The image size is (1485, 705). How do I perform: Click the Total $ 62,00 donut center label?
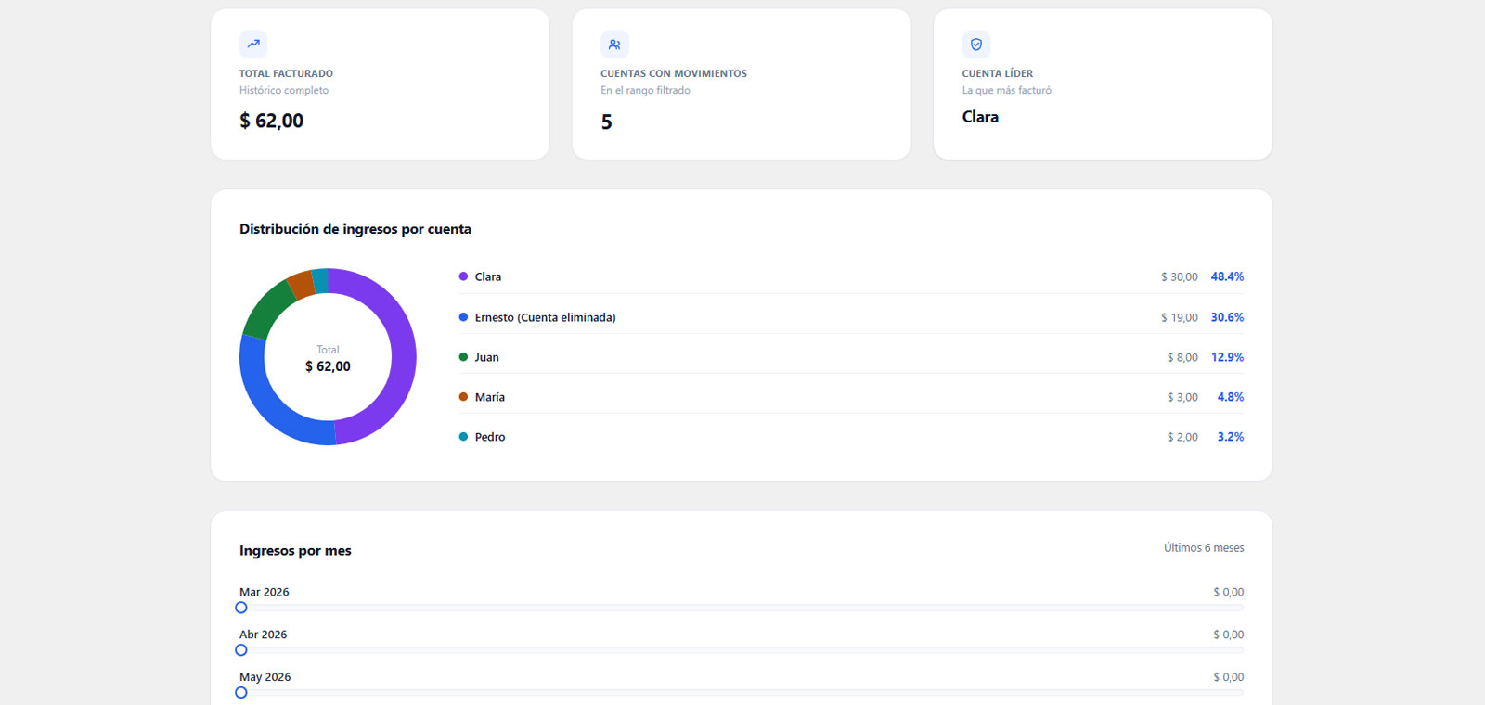328,359
